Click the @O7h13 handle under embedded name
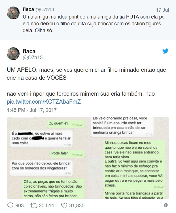Screen dimensions: 176x213 click(33, 58)
